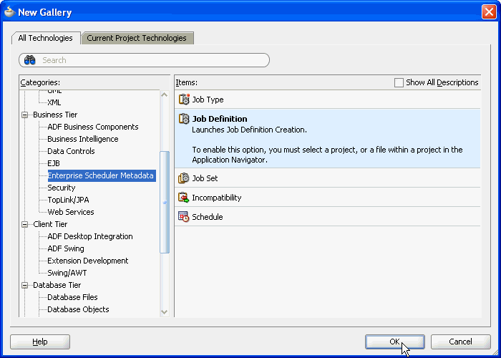Collapse the Client Tier node
501x358 pixels.
tap(24, 224)
